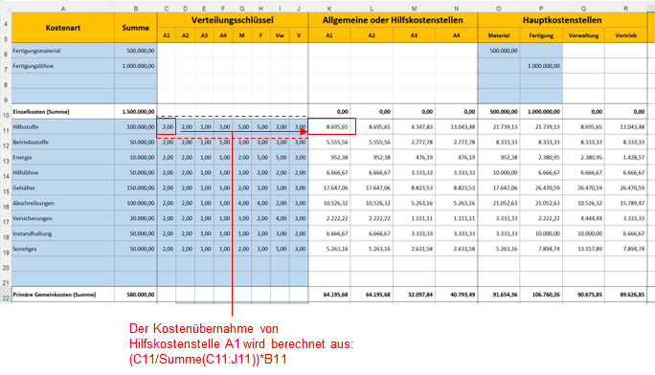
Task: Click the Verteilungsschlüssel header cell
Action: click(233, 20)
